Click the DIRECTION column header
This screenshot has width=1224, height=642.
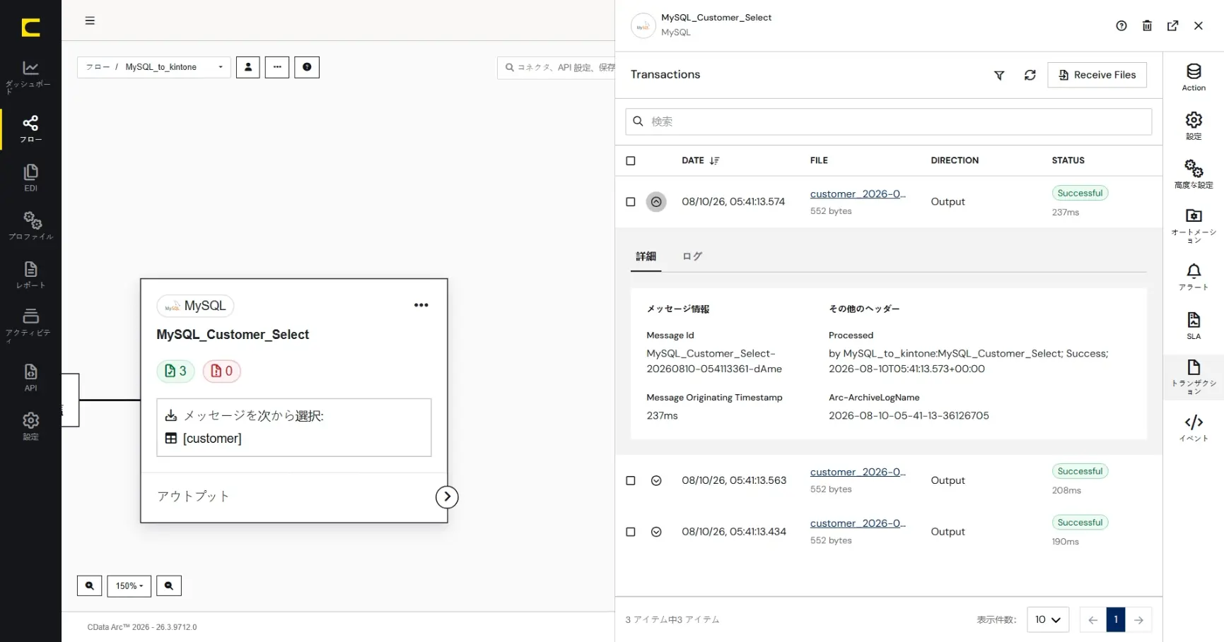coord(955,160)
